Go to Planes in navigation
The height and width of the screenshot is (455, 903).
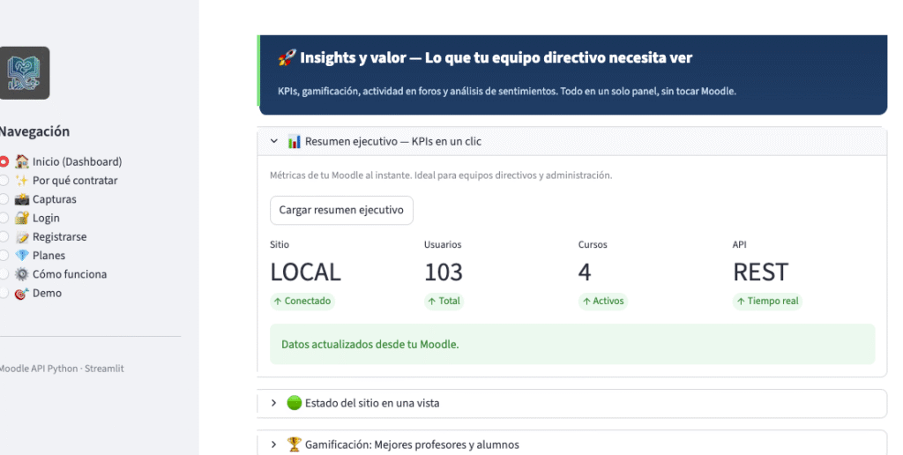tap(49, 256)
